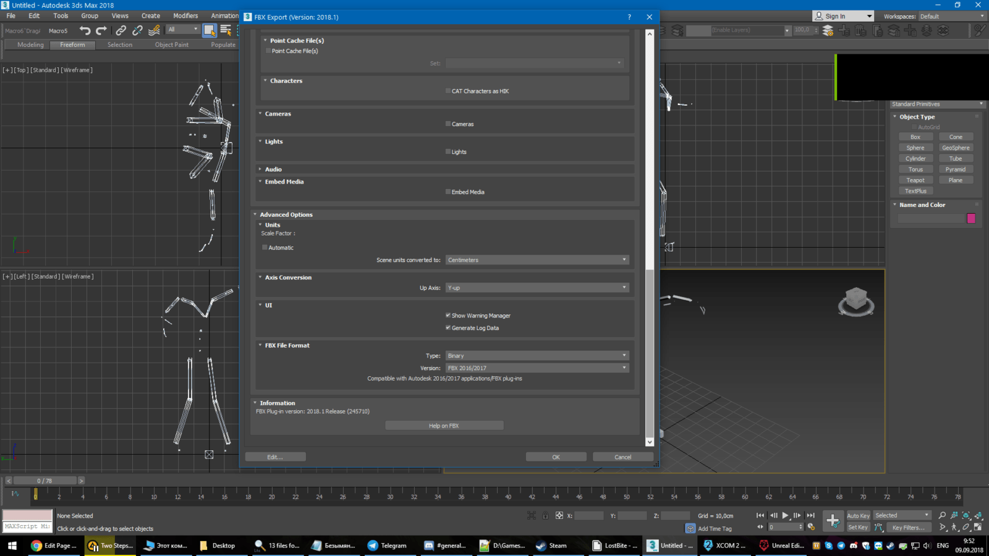Click the Zoom Extents Selected icon
This screenshot has height=556, width=989.
click(x=966, y=515)
